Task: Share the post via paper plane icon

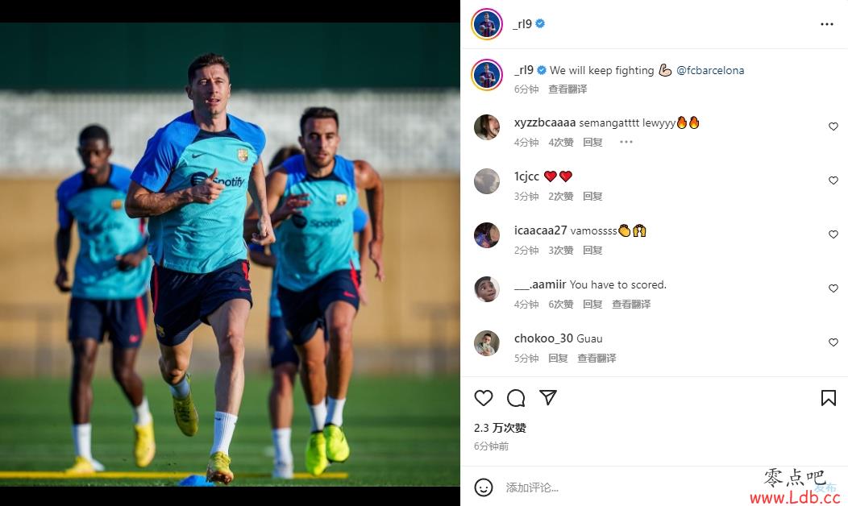Action: [x=548, y=397]
